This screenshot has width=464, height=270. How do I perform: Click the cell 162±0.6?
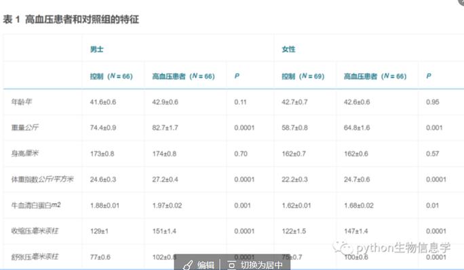click(x=356, y=154)
